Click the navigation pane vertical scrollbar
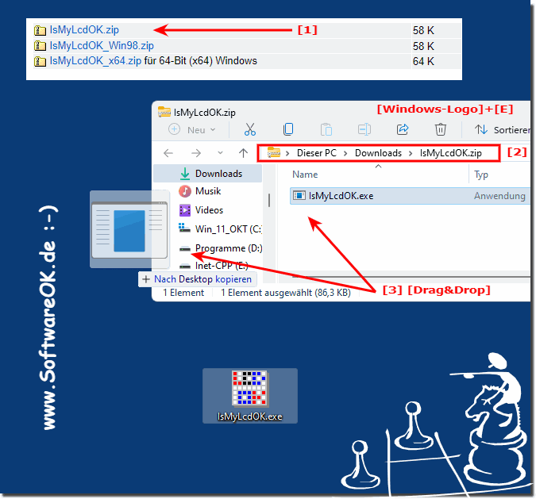Image resolution: width=536 pixels, height=499 pixels. click(x=269, y=201)
